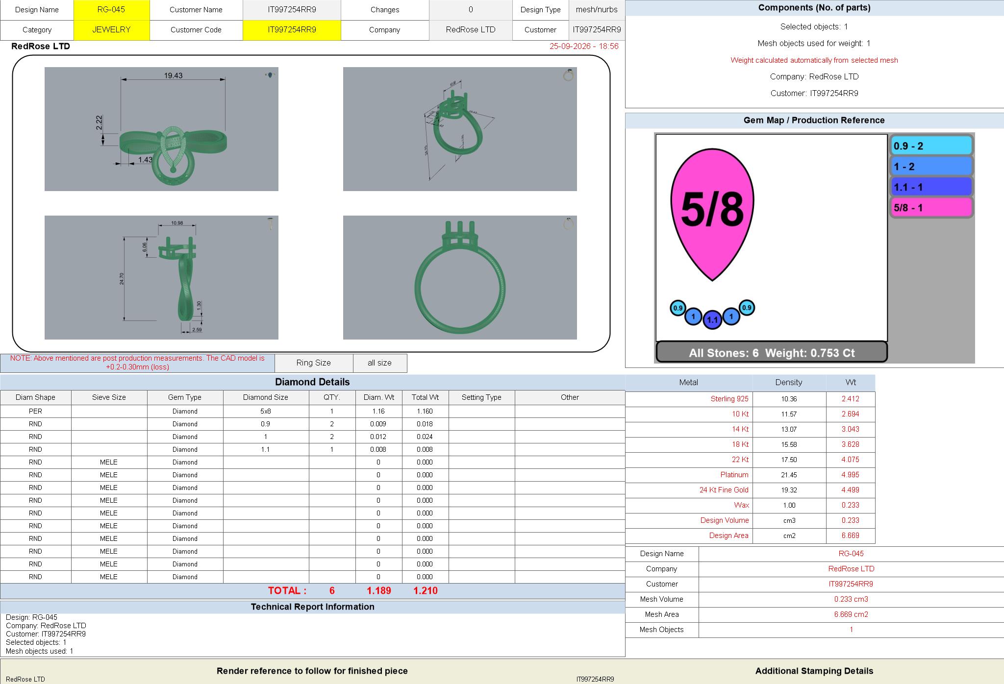
Task: Pick the indigo '1.1 - 1' legend swatch
Action: [x=931, y=187]
